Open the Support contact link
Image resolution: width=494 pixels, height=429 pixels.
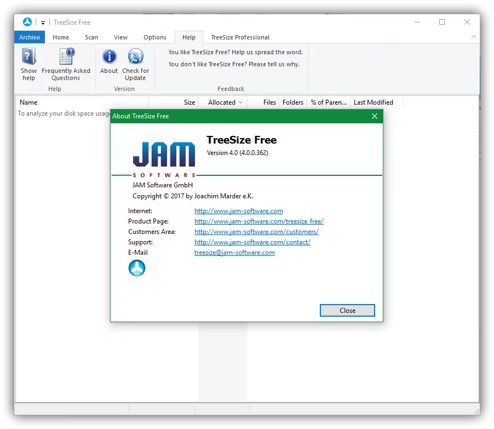pos(252,242)
